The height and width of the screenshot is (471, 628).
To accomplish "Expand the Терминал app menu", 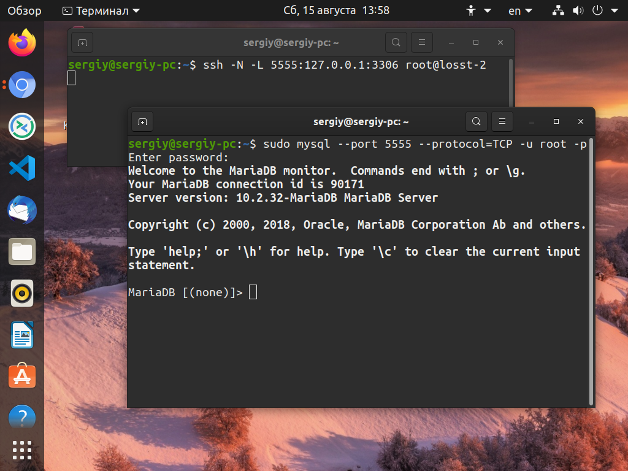I will tap(101, 11).
